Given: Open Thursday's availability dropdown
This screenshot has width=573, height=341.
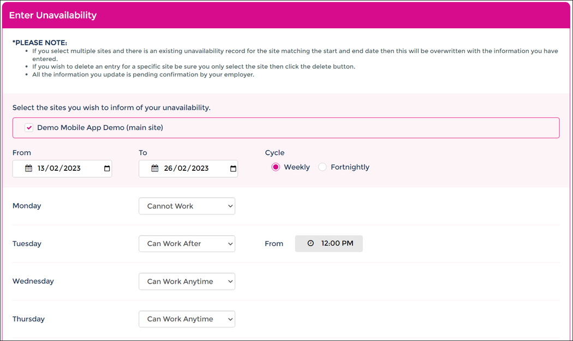Looking at the screenshot, I should [x=187, y=319].
